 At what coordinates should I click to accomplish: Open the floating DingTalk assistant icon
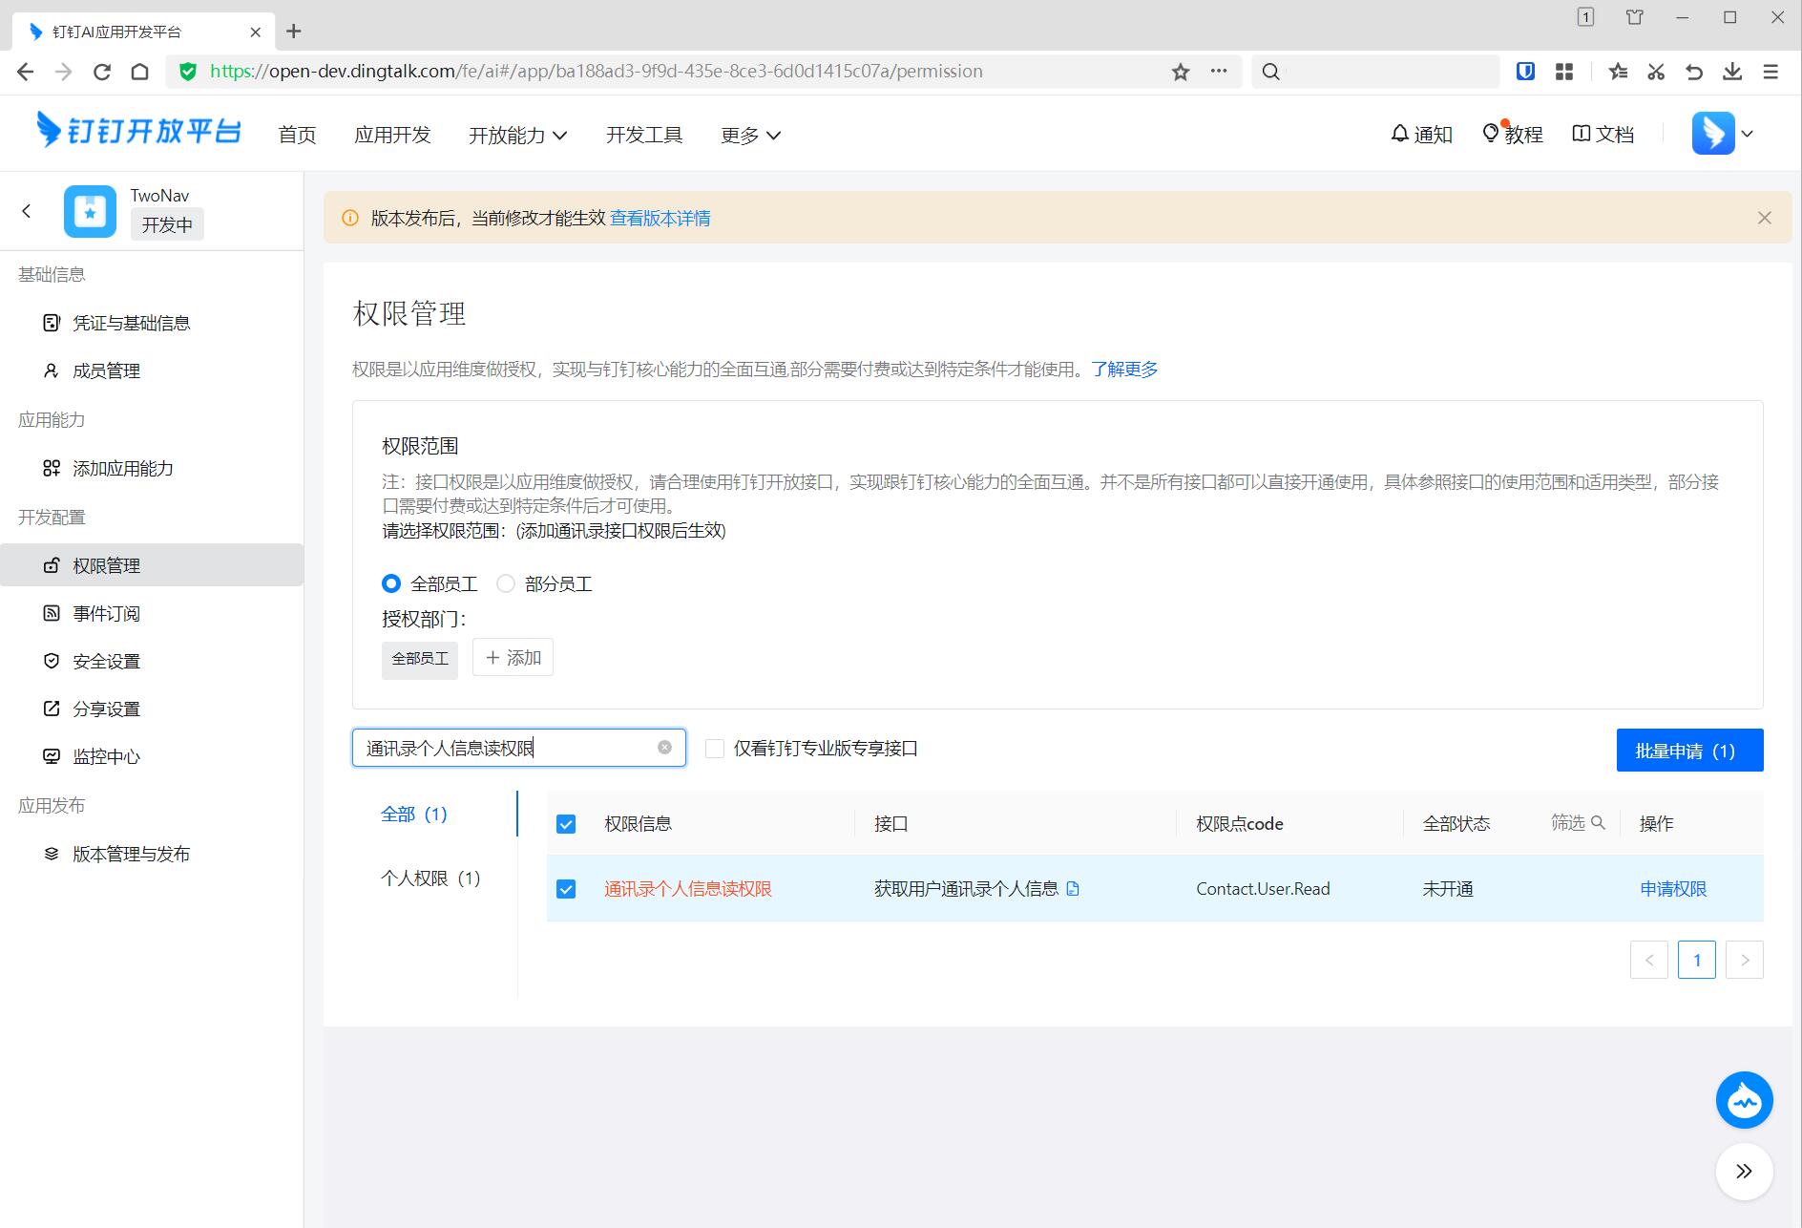point(1744,1101)
